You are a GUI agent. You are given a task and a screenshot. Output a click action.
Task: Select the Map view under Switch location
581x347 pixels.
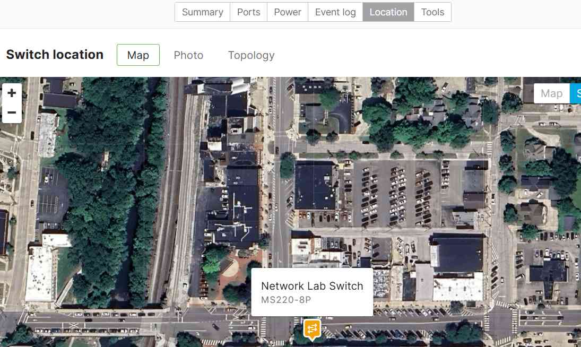coord(138,55)
